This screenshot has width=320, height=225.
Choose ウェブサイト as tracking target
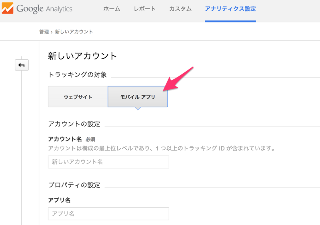78,97
